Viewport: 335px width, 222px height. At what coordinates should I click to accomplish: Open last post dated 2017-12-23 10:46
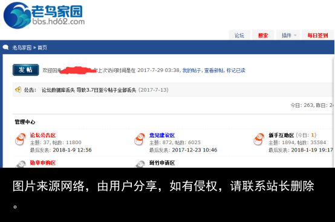(195, 150)
